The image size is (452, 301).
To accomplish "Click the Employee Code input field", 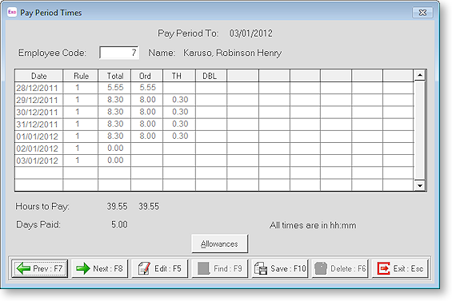I will click(119, 53).
